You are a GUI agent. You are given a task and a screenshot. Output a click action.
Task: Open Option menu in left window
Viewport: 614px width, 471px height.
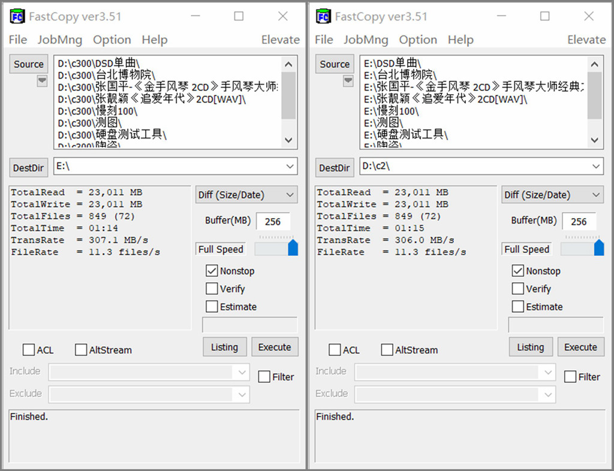[112, 40]
